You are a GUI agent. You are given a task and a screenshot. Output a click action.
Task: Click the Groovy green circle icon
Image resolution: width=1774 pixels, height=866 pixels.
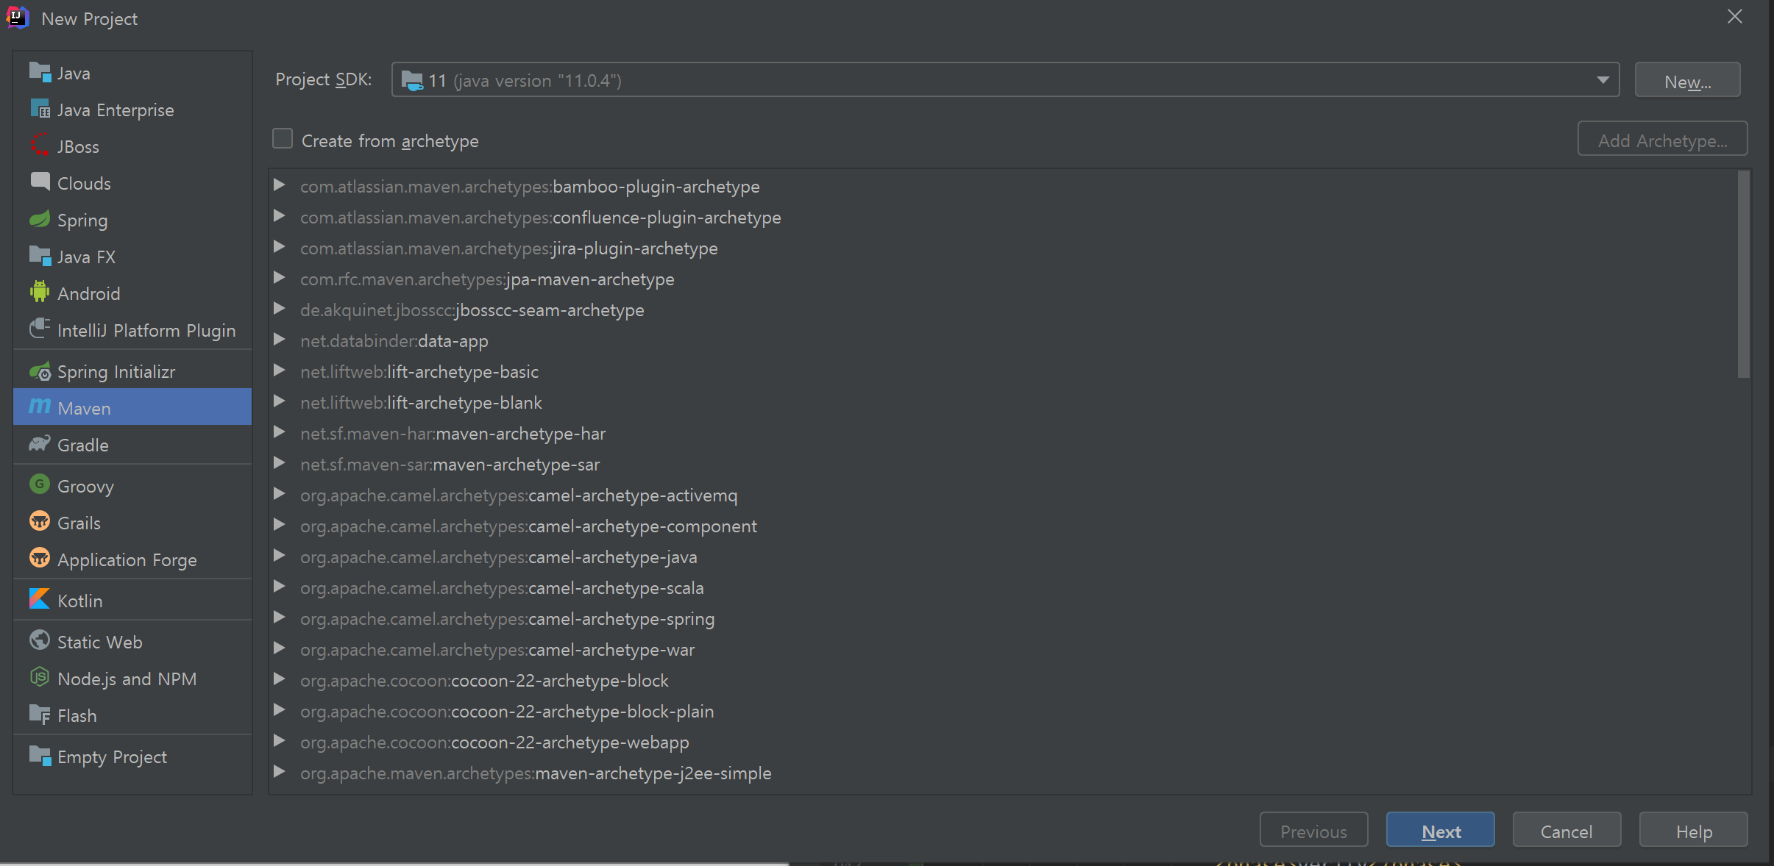tap(39, 485)
